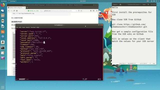Screen dimensions: 160x90
Task: Open the Firefox library
Action: [x=91, y=10]
